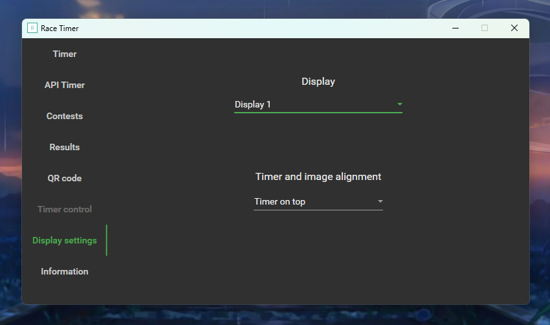Open the Display 1 dropdown
Screen dimensions: 550x325
(318, 105)
